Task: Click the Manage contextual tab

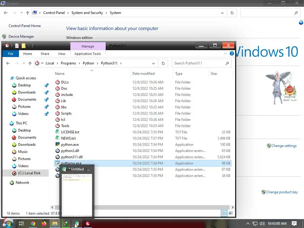Action: [x=88, y=46]
